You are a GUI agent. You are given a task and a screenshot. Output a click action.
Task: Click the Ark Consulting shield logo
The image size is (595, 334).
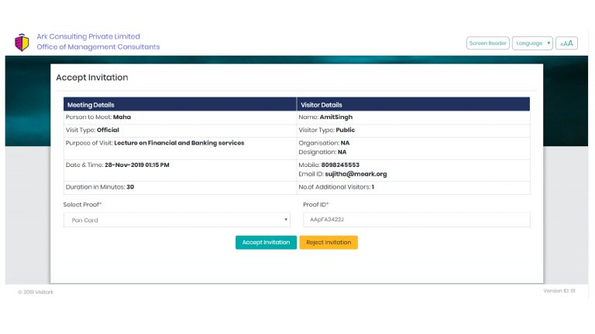click(x=22, y=43)
